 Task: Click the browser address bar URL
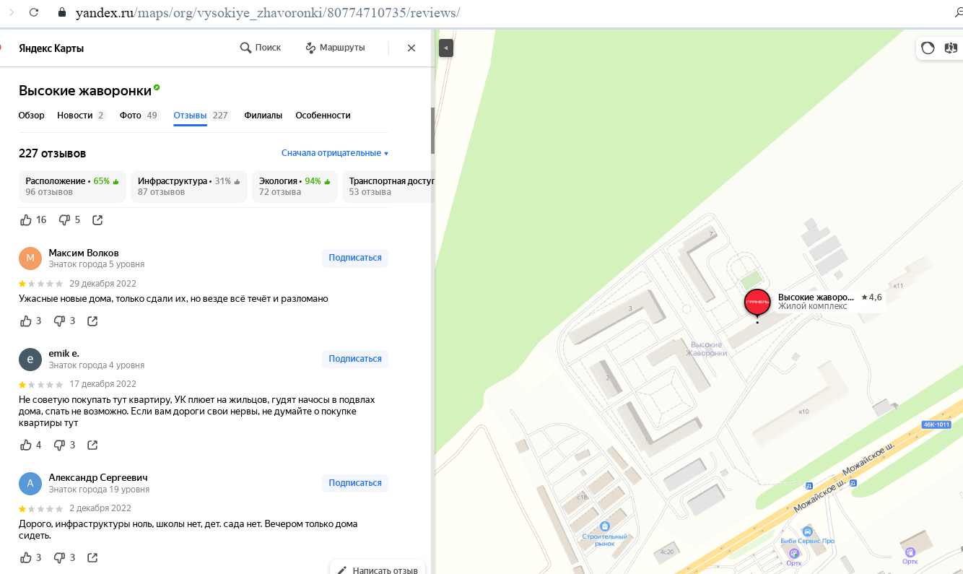click(267, 13)
